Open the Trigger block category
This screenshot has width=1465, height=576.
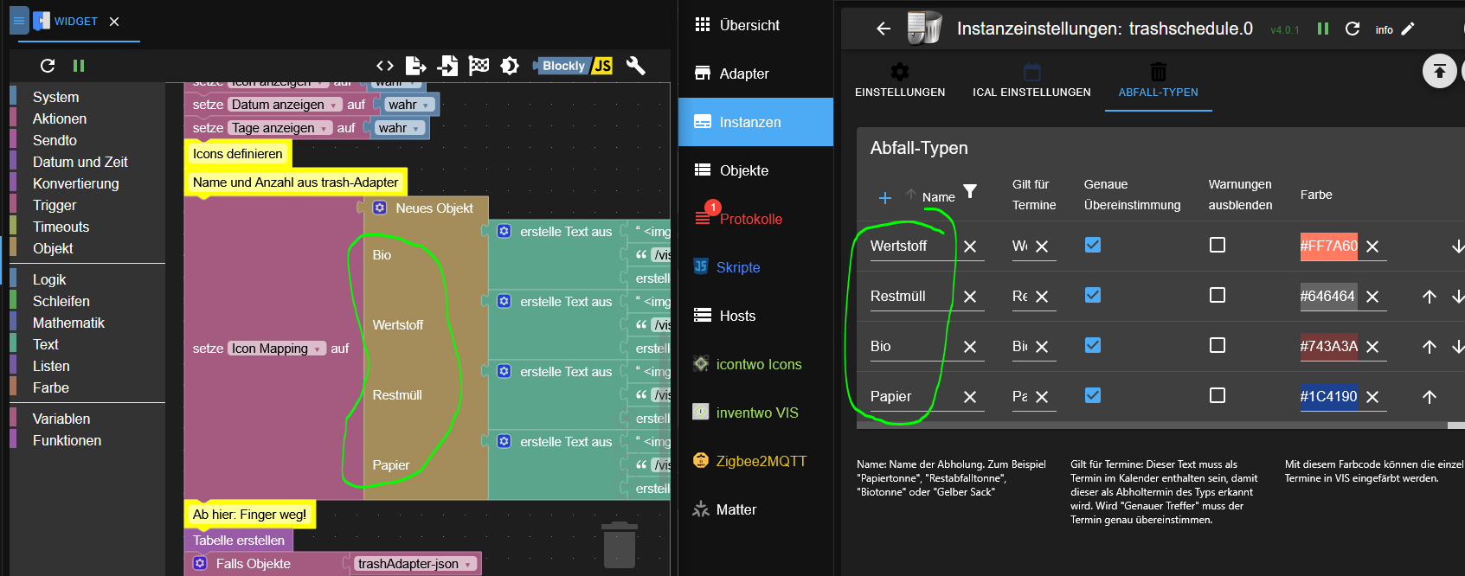(55, 205)
